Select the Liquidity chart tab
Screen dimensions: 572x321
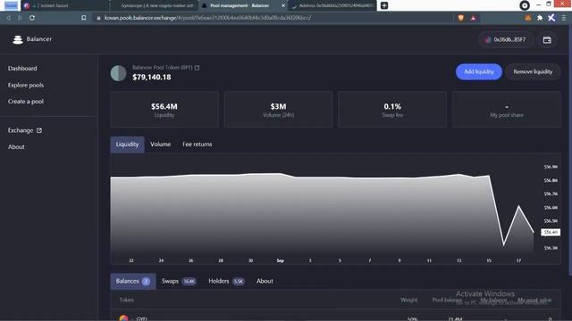point(127,144)
